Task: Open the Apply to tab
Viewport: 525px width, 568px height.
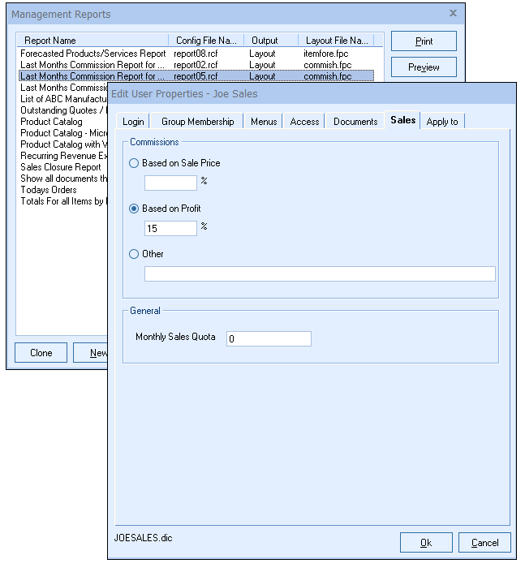Action: point(442,122)
